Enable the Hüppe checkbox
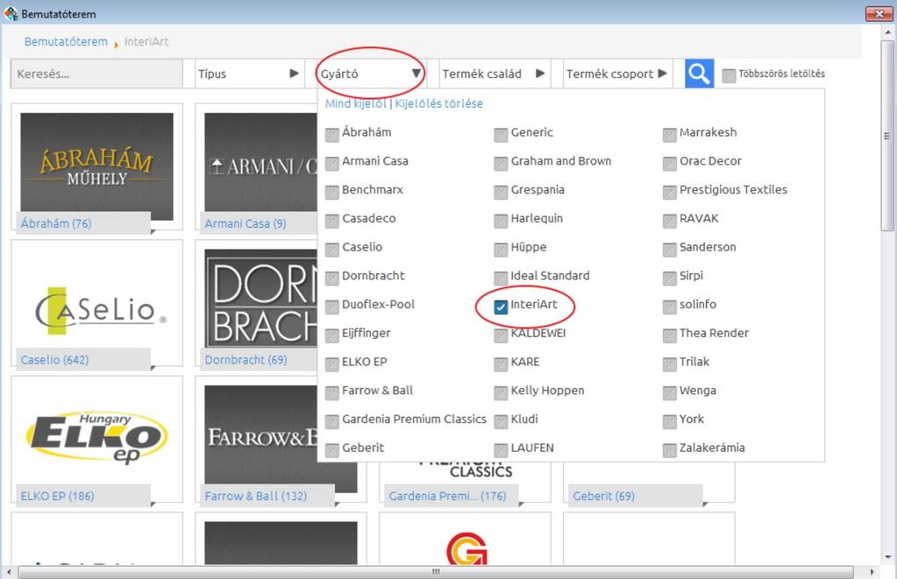 point(501,249)
